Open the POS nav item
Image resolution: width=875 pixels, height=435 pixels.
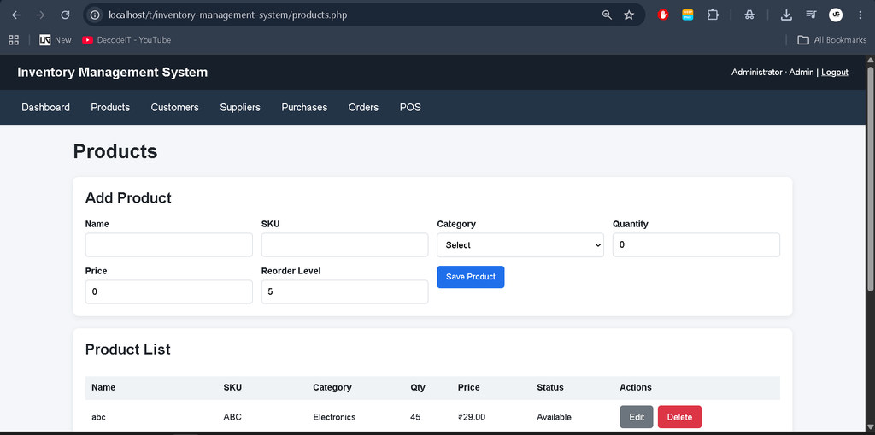[x=410, y=107]
